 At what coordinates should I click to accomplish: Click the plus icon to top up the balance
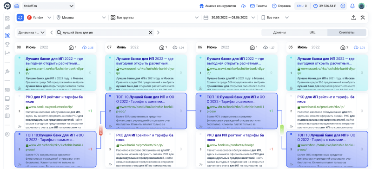[x=343, y=6]
